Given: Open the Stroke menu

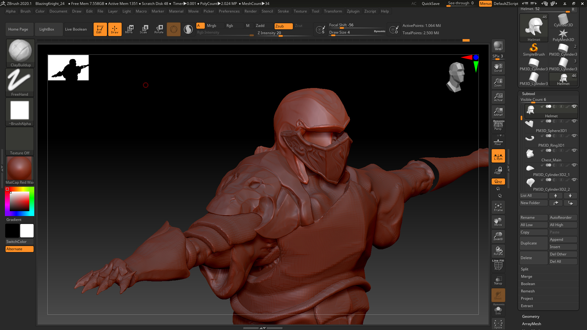Looking at the screenshot, I should tap(283, 11).
